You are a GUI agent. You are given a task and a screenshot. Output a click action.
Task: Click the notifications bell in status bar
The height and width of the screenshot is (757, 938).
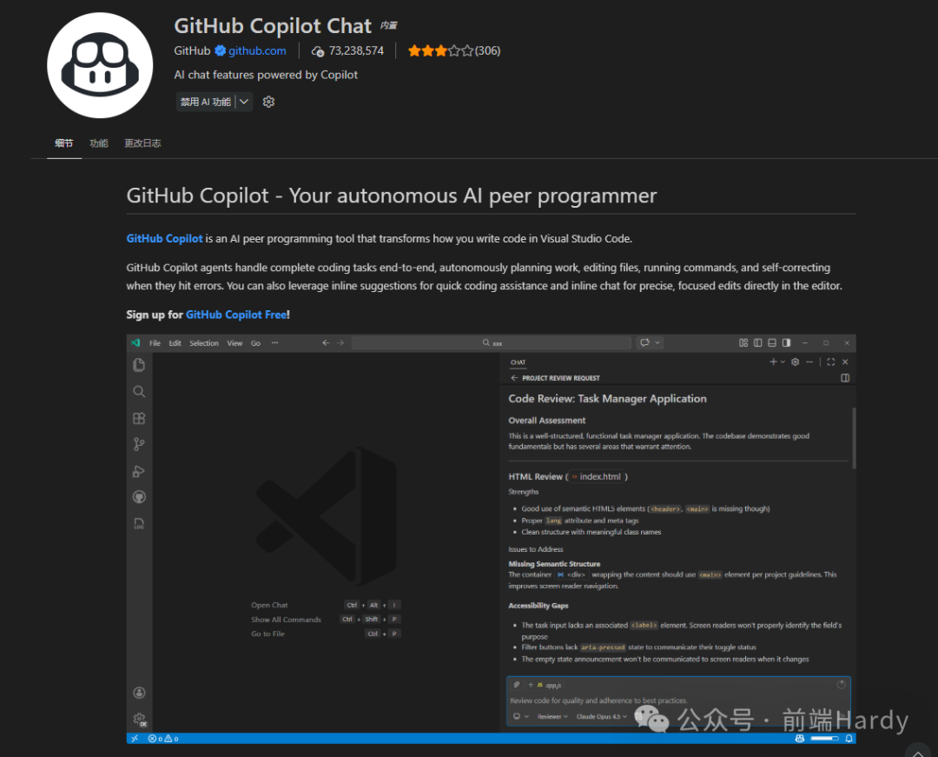click(x=849, y=739)
